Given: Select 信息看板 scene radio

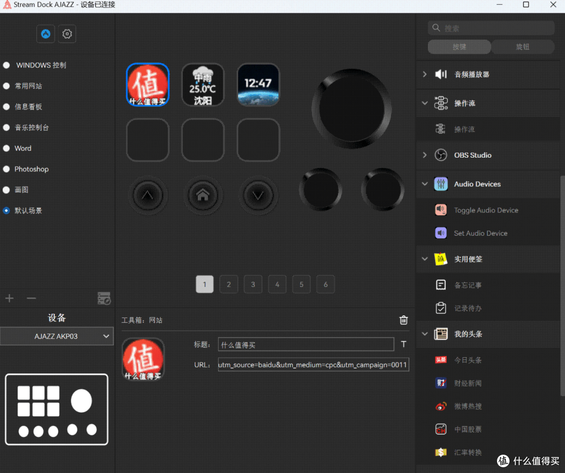Looking at the screenshot, I should [6, 107].
